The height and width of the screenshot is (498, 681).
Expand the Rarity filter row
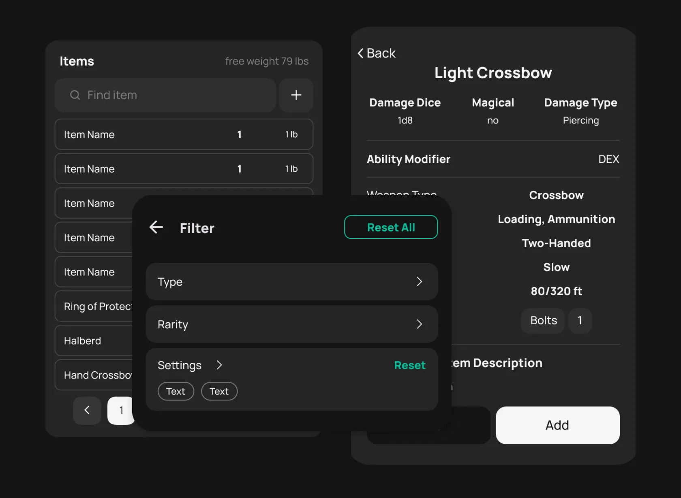(291, 324)
